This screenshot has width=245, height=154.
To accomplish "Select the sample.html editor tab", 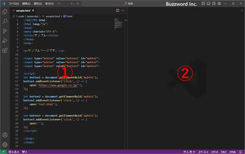I will (x=23, y=11).
